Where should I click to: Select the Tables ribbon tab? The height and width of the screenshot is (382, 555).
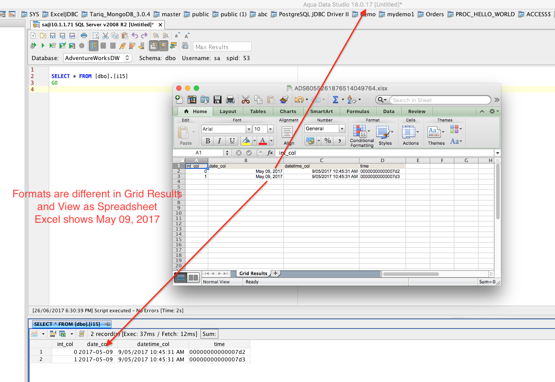[x=258, y=111]
